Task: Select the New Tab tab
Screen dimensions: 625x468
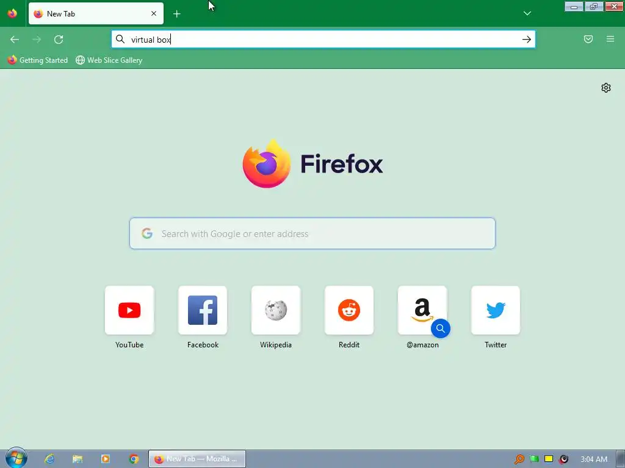Action: (96, 13)
